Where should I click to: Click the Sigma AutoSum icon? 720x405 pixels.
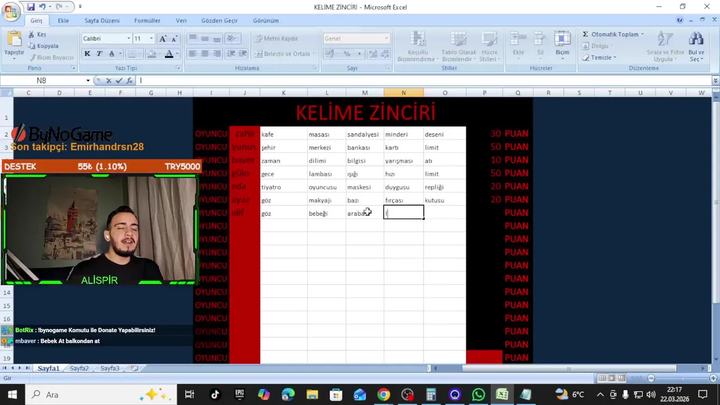(x=586, y=34)
